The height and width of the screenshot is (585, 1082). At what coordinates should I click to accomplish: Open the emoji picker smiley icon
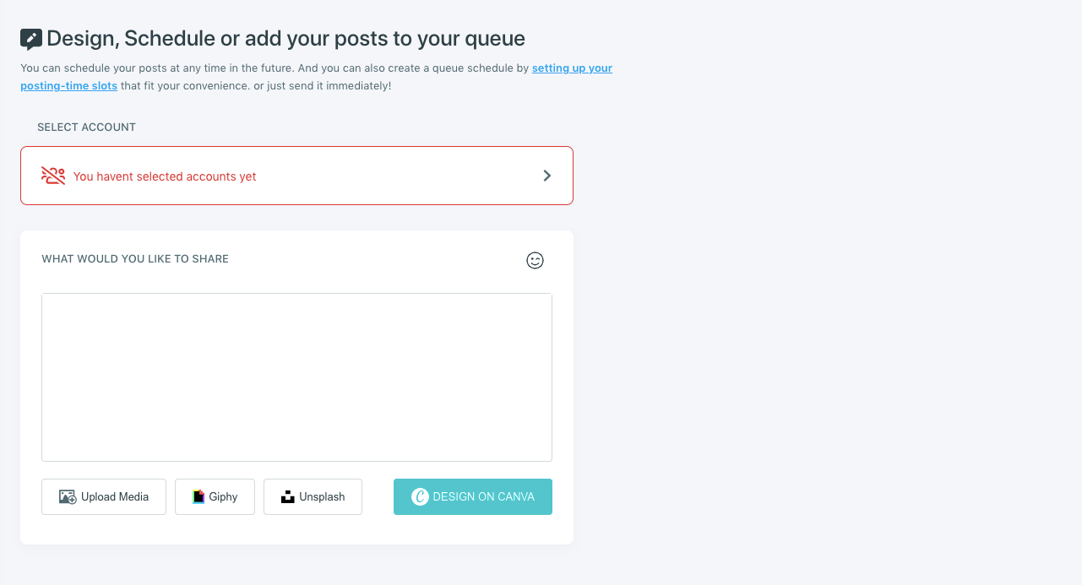[535, 261]
